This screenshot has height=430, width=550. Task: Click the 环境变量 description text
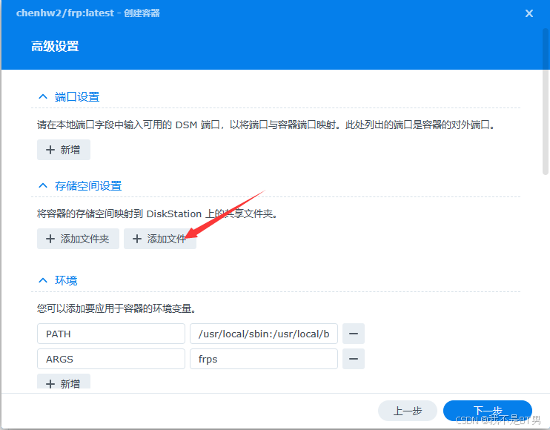click(x=116, y=308)
